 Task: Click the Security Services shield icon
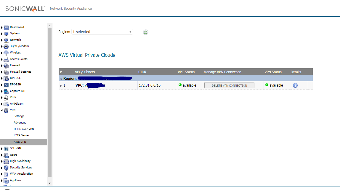pos(6,168)
